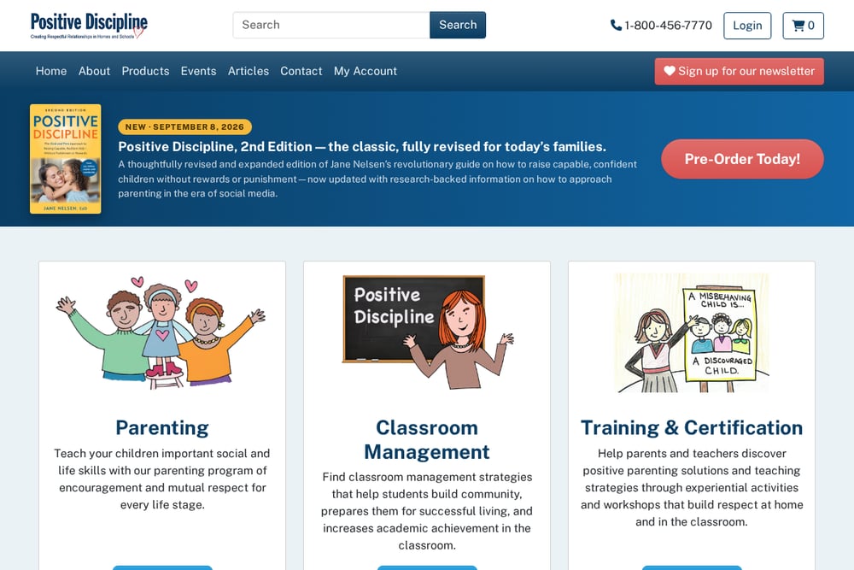The width and height of the screenshot is (854, 570).
Task: Click the Parenting description starting 'Teach your children'
Action: [x=162, y=479]
